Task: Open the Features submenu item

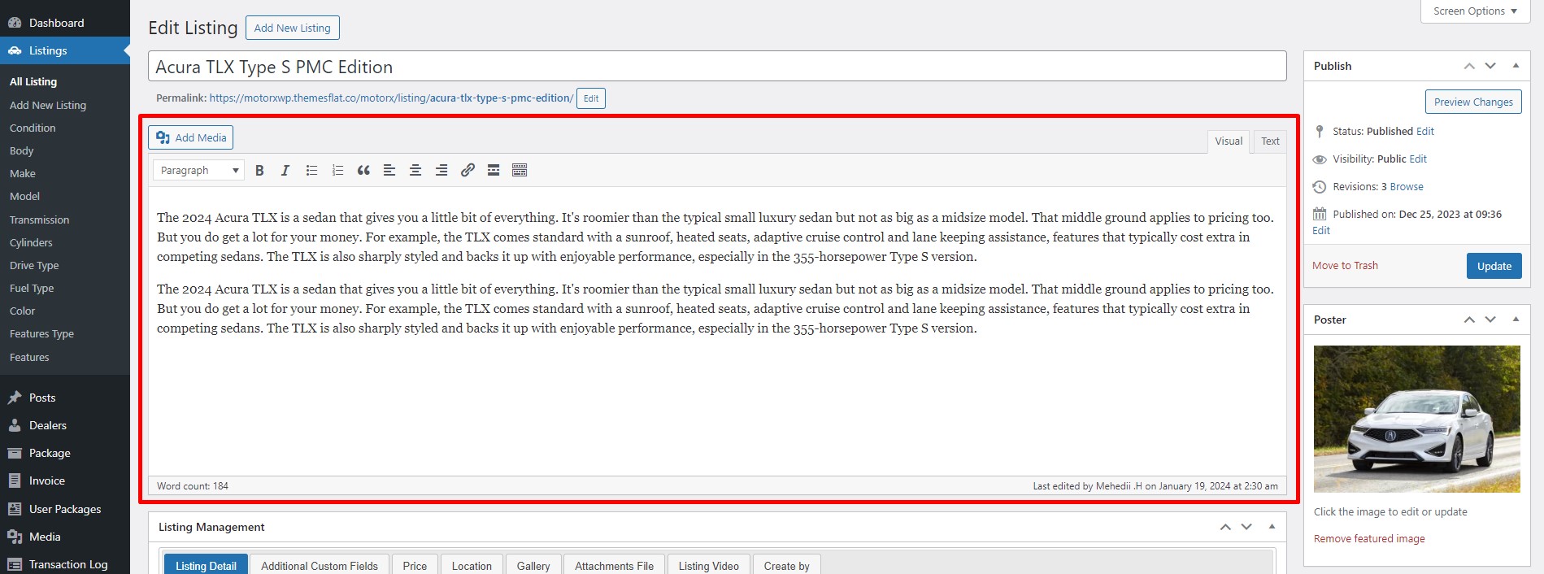Action: [x=29, y=357]
